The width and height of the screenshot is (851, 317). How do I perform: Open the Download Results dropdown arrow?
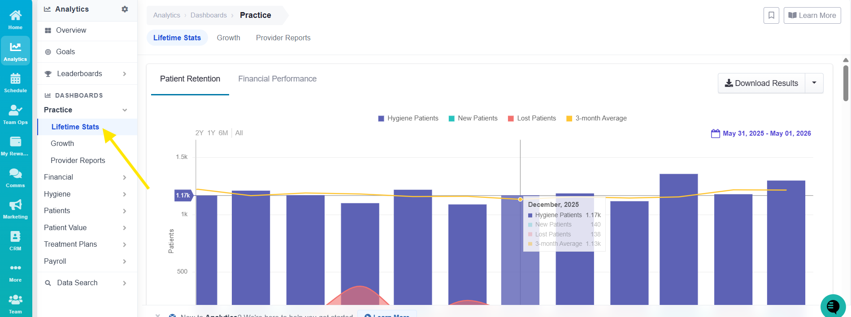(x=814, y=83)
